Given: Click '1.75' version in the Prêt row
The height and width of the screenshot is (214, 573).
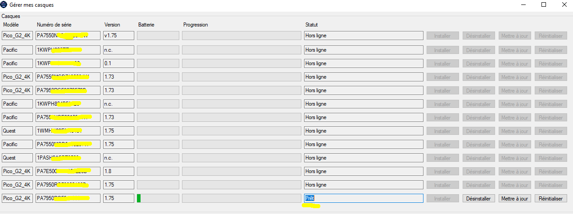Looking at the screenshot, I should click(x=119, y=198).
